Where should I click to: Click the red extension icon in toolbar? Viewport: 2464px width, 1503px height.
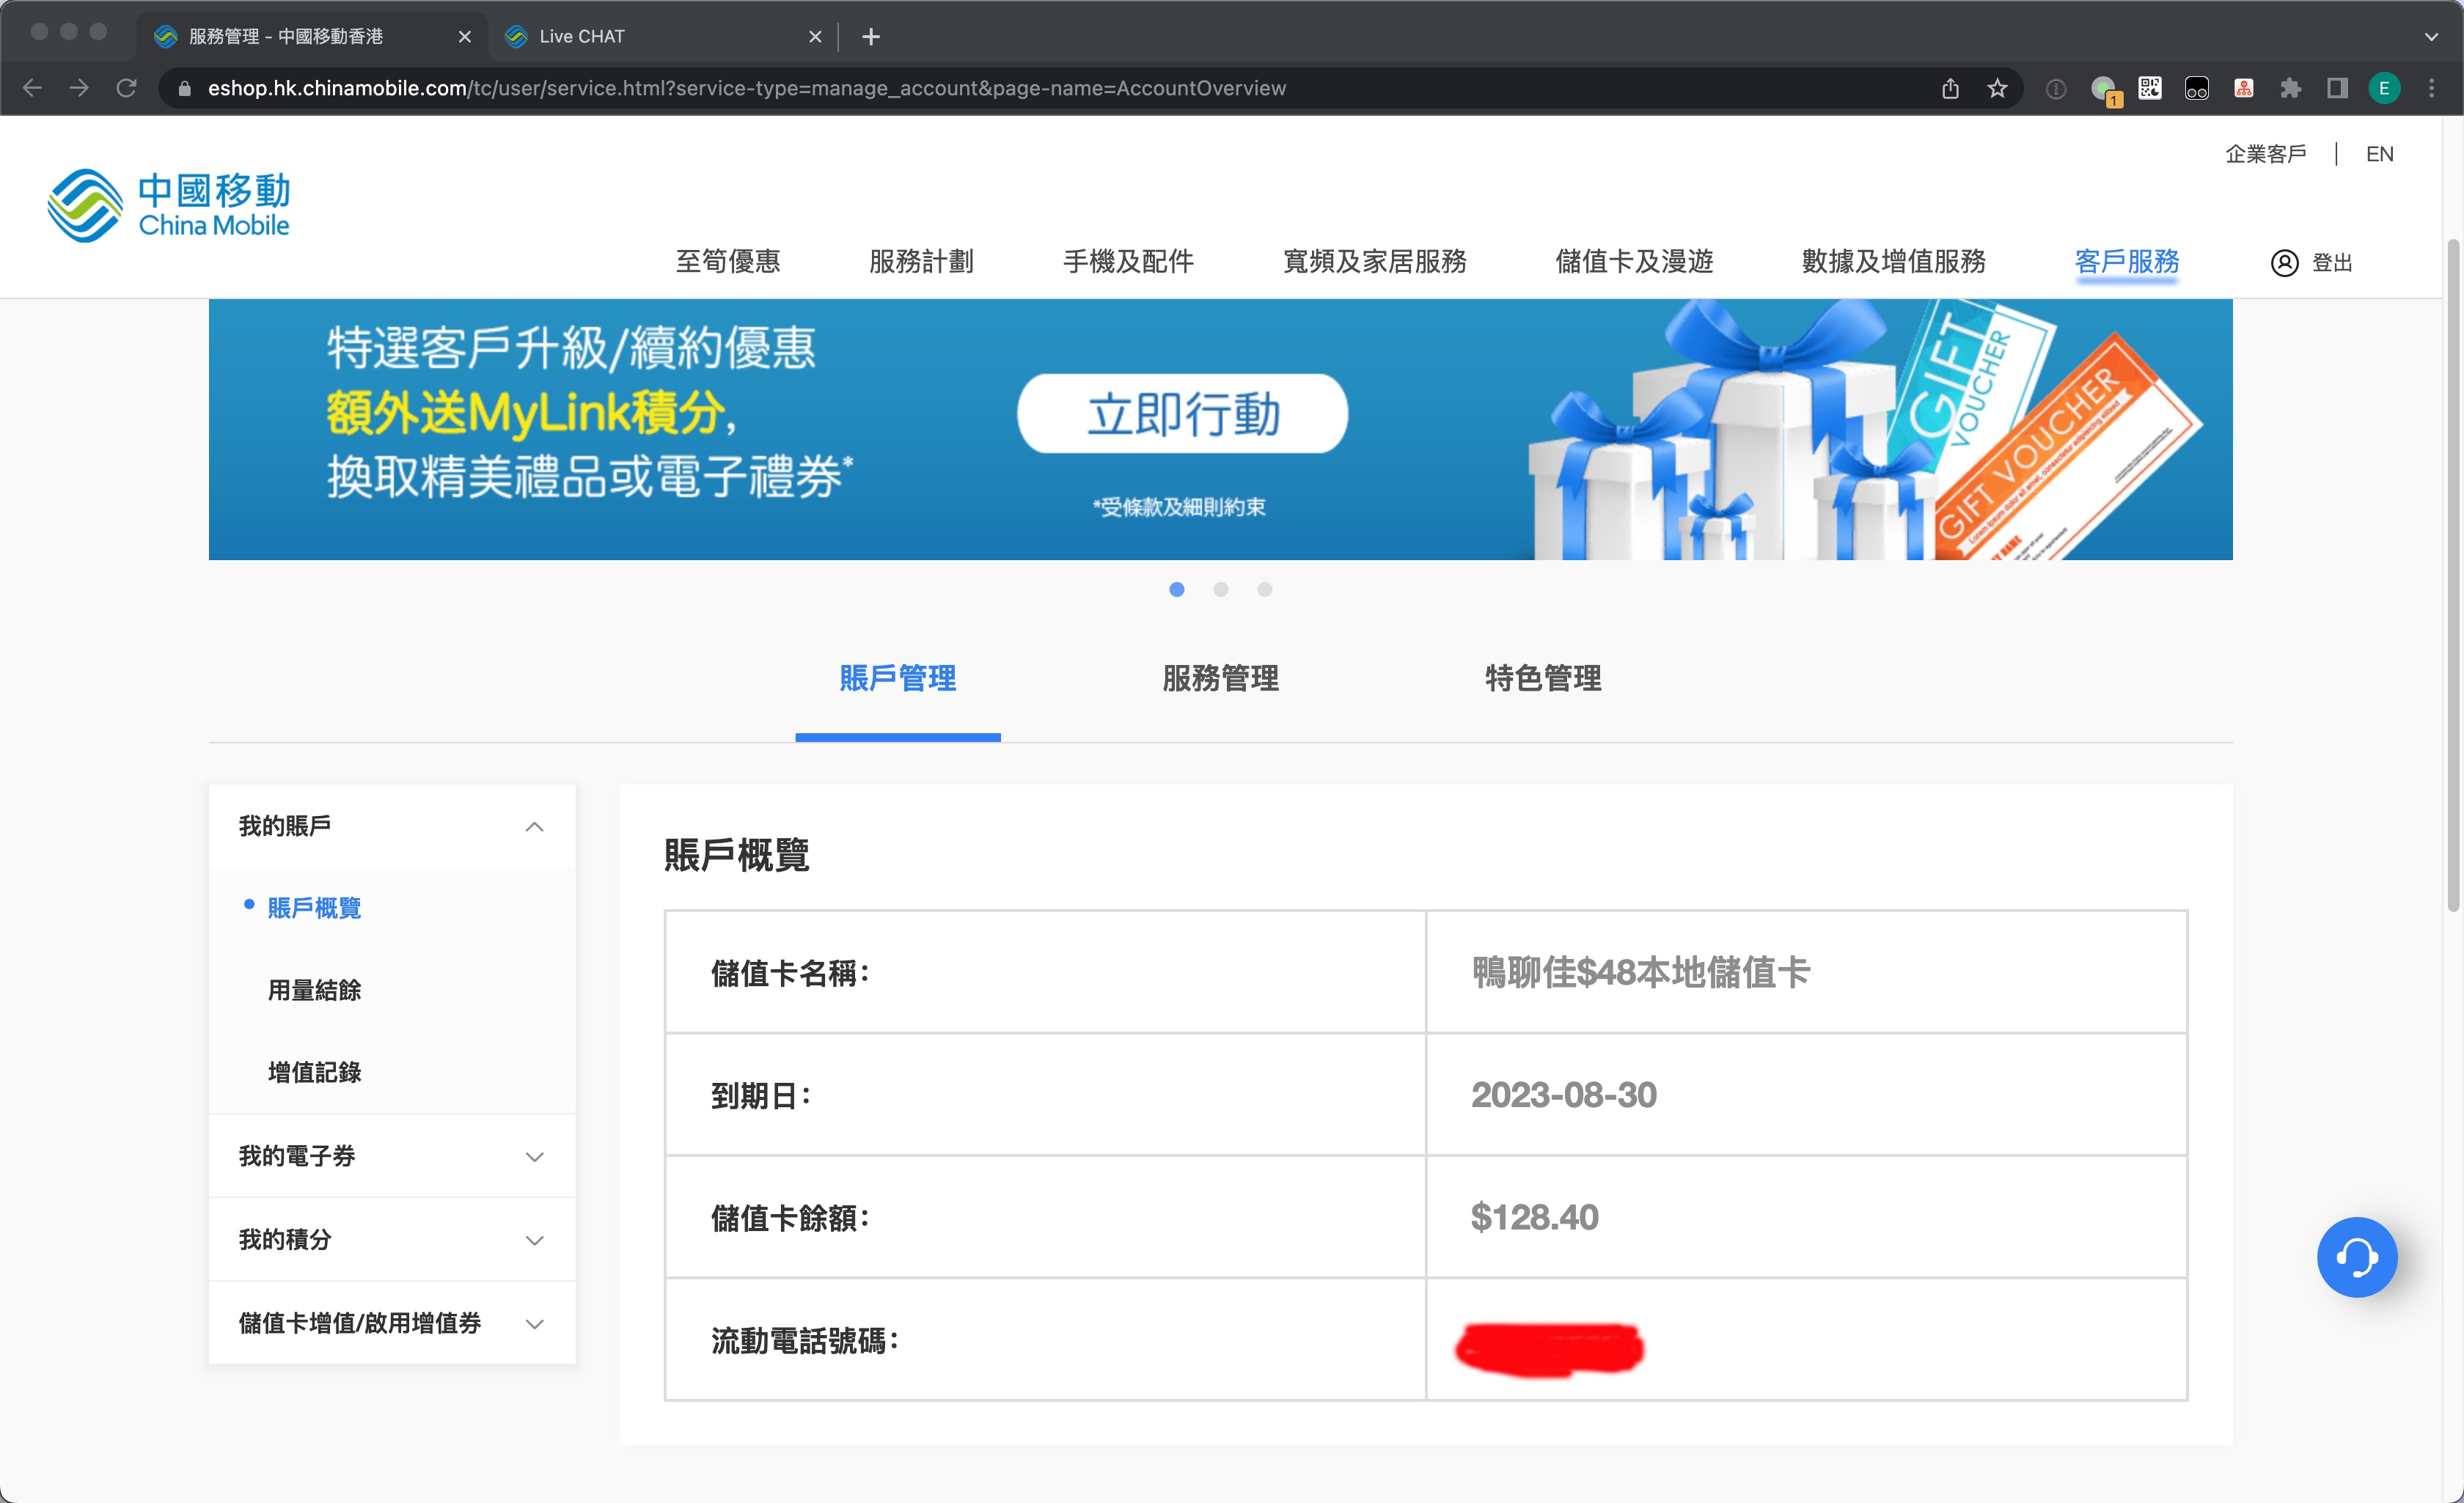(x=2244, y=88)
